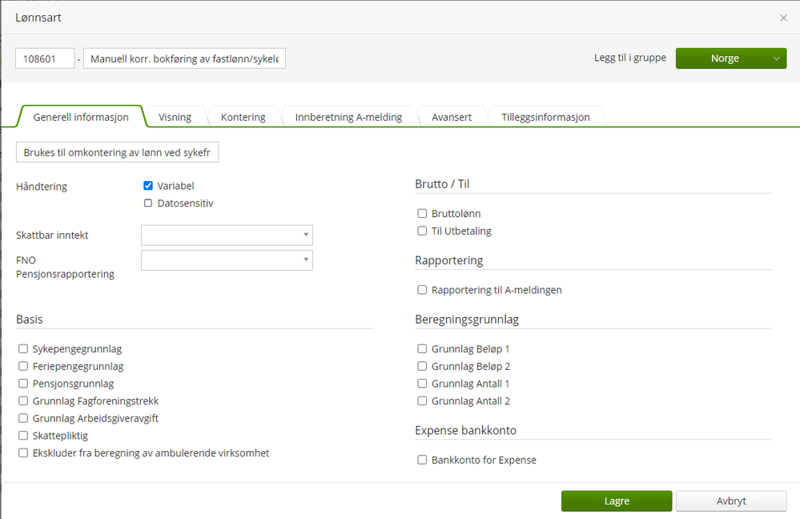Screen dimensions: 800x519
Task: Cancel with the Avbryt button
Action: coord(730,501)
